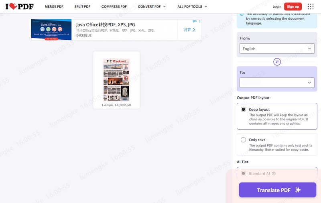The image size is (321, 203).
Task: Click the Java Office ad headline
Action: coord(106,24)
